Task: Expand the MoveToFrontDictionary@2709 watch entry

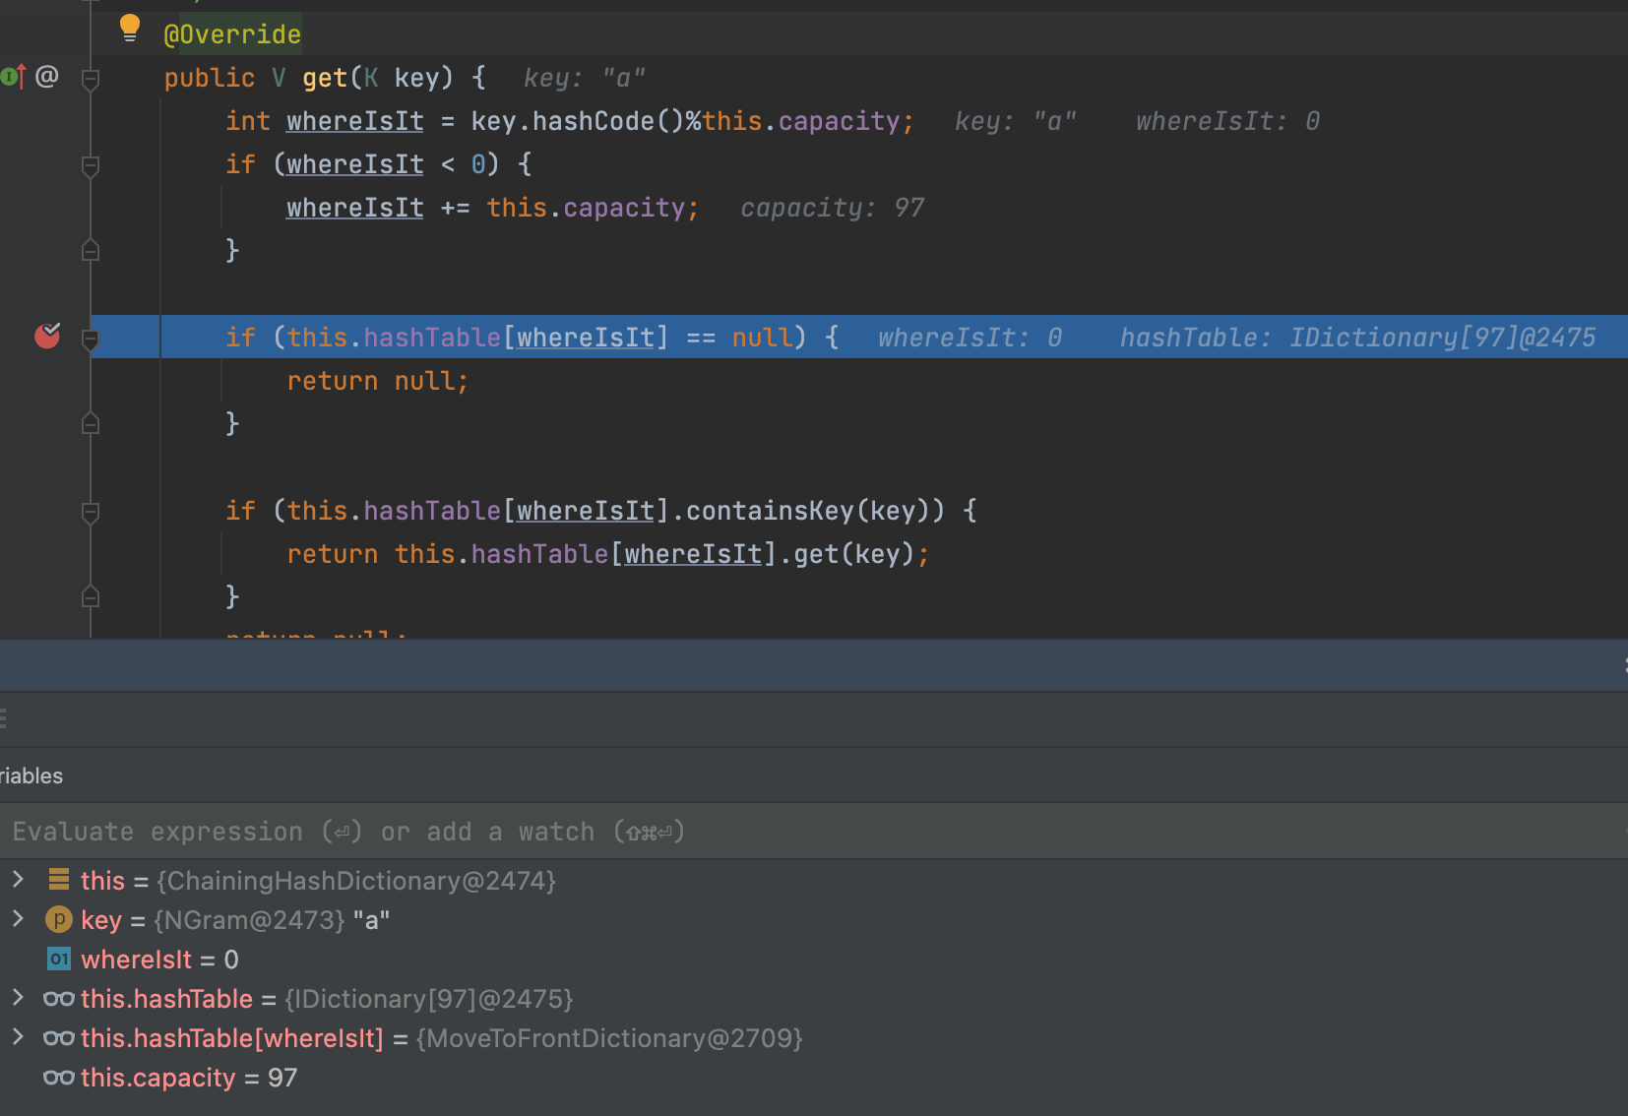Action: point(18,1037)
